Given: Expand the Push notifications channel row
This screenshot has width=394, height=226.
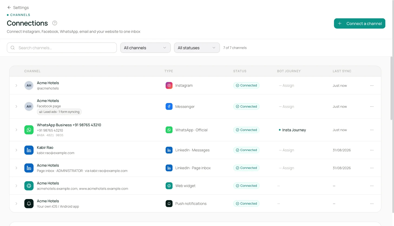Looking at the screenshot, I should (x=16, y=204).
